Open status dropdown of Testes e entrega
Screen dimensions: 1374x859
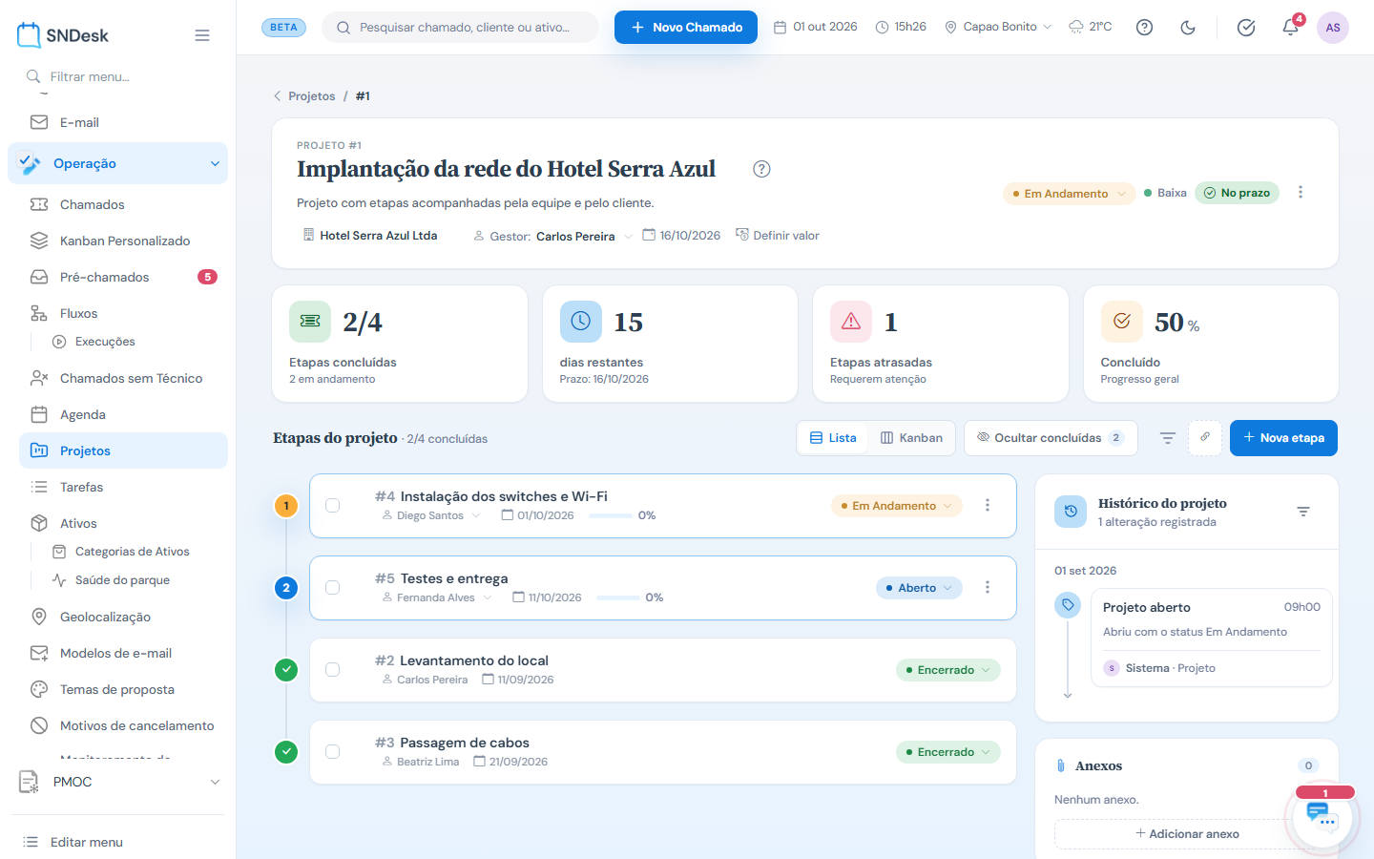919,588
